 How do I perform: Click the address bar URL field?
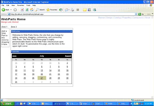(x=72, y=14)
